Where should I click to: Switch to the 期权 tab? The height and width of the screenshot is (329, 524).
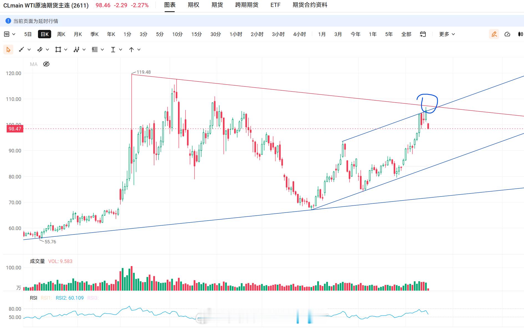194,5
